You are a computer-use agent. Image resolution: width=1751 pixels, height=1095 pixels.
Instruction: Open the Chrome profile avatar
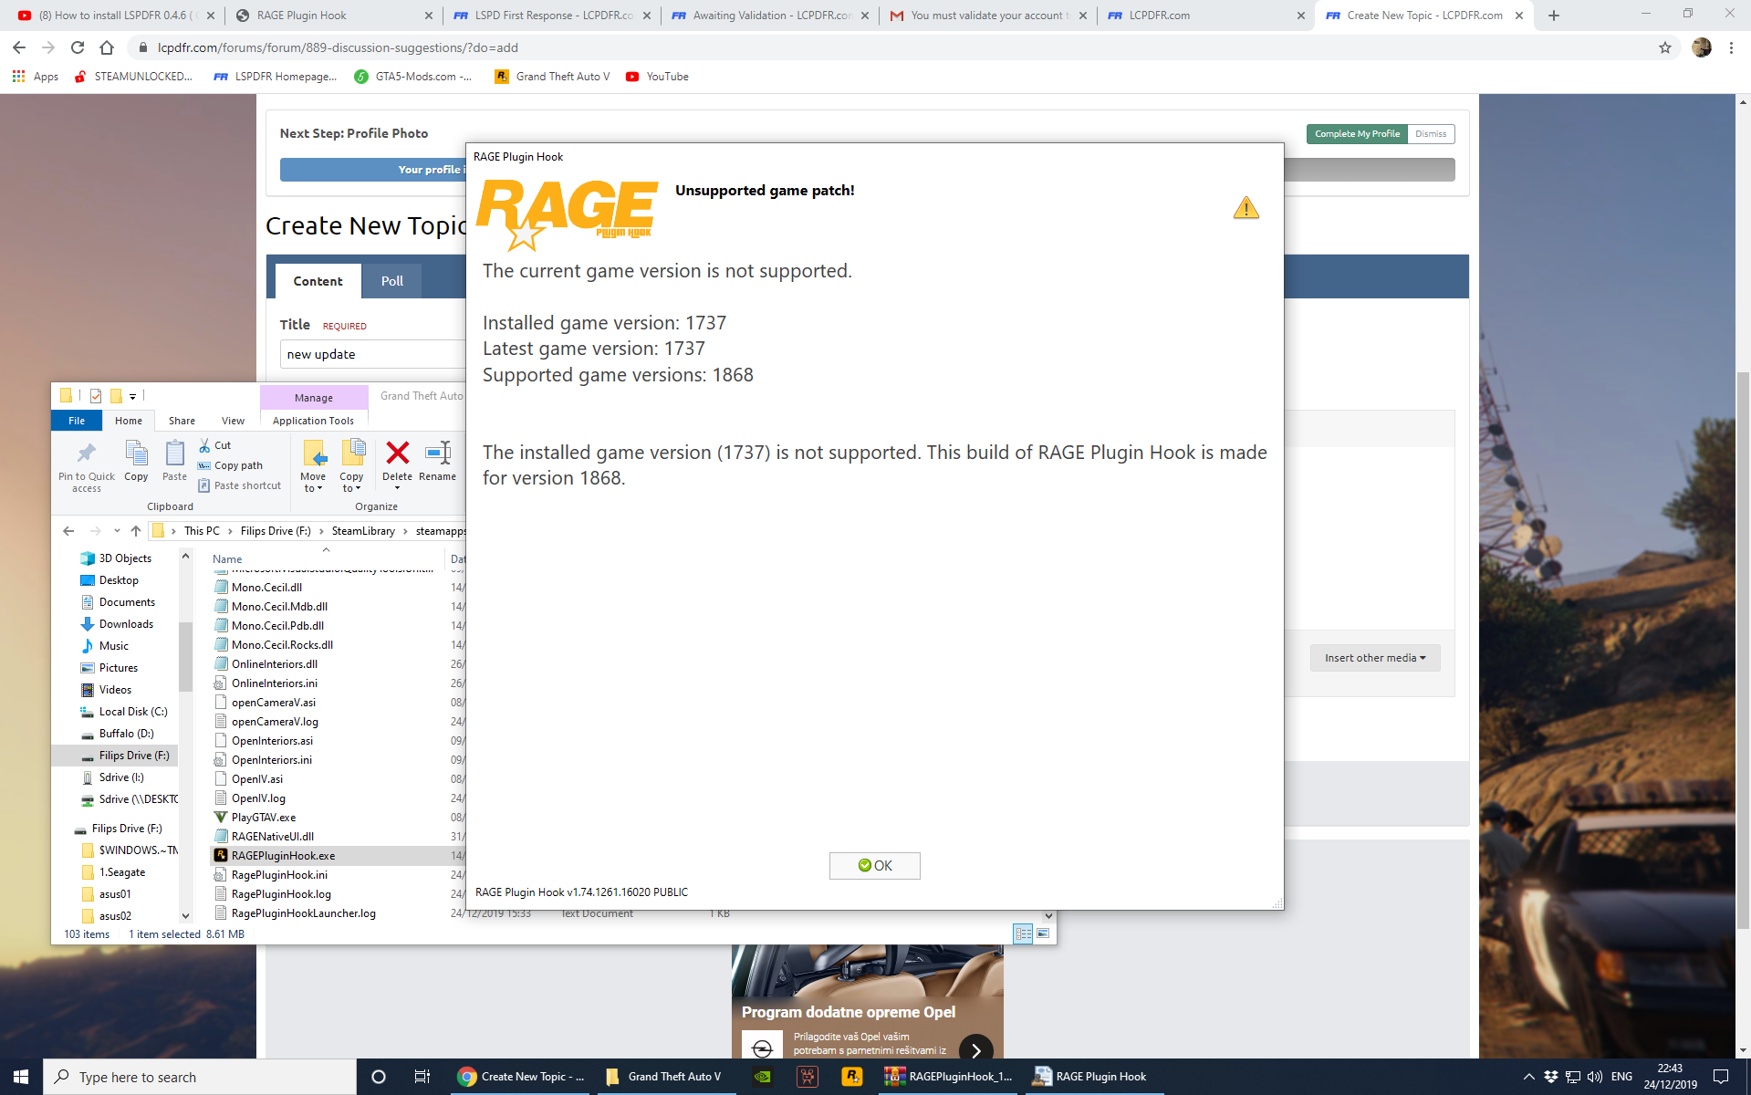coord(1701,47)
